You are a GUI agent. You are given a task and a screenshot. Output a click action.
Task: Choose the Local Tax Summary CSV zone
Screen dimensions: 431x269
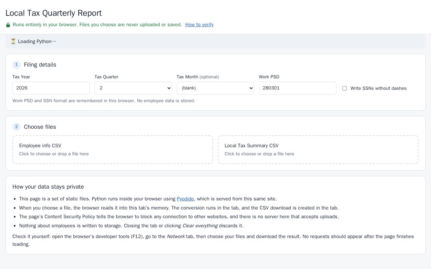[318, 150]
